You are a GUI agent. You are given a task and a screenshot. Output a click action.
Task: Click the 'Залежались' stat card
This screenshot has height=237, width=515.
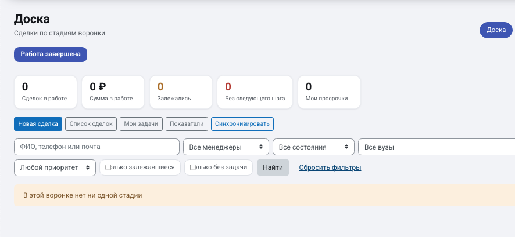pyautogui.click(x=181, y=92)
